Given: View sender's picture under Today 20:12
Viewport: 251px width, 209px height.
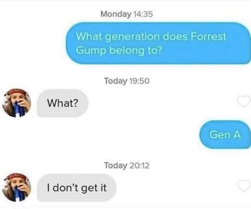Looking at the screenshot, I should 17,187.
